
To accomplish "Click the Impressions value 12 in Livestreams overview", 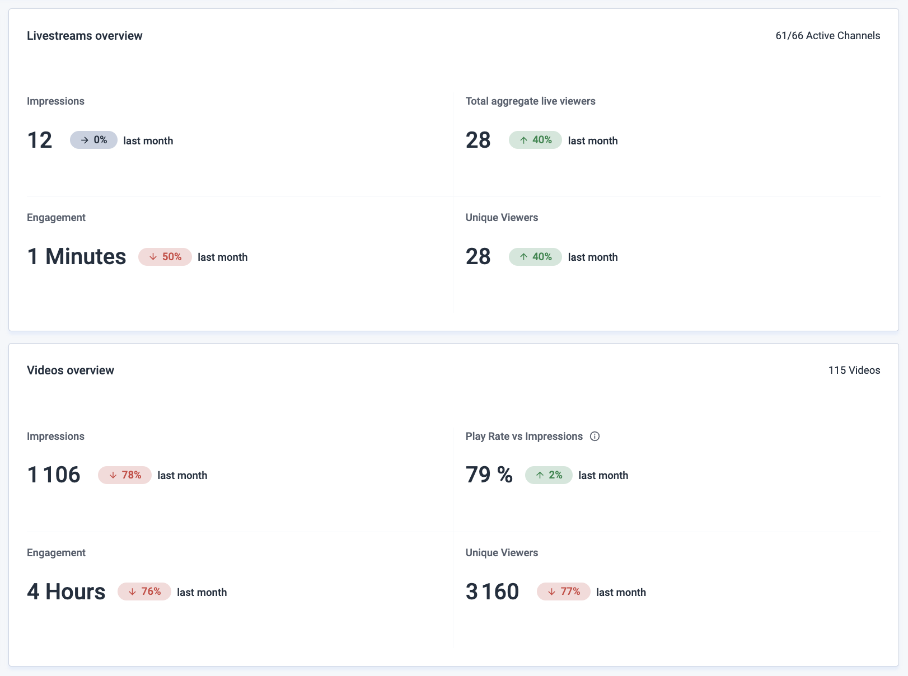I will click(39, 140).
